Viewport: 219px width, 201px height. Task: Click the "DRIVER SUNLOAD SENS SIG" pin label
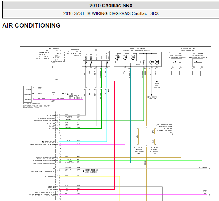[44, 163]
